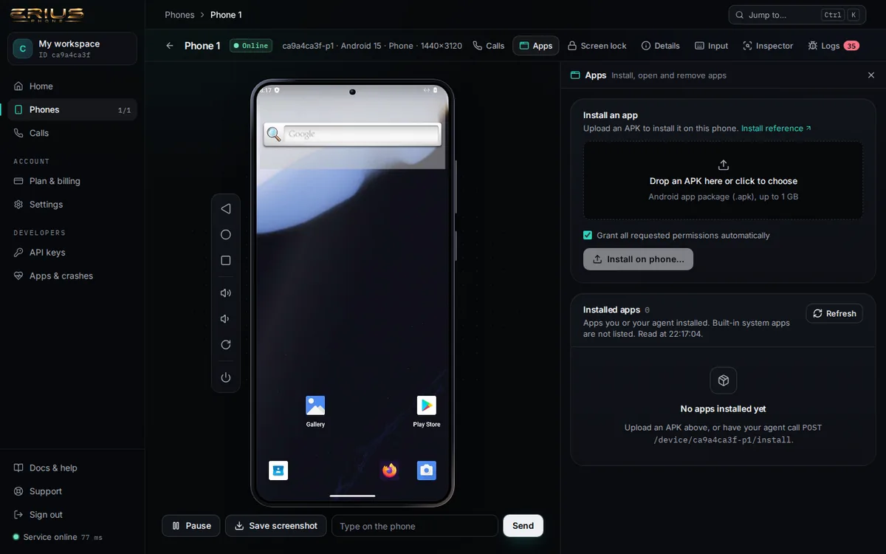View the Logs tab
886x554 pixels.
[x=833, y=46]
